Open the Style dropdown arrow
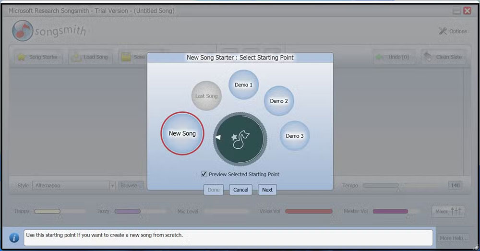480x251 pixels. click(112, 186)
